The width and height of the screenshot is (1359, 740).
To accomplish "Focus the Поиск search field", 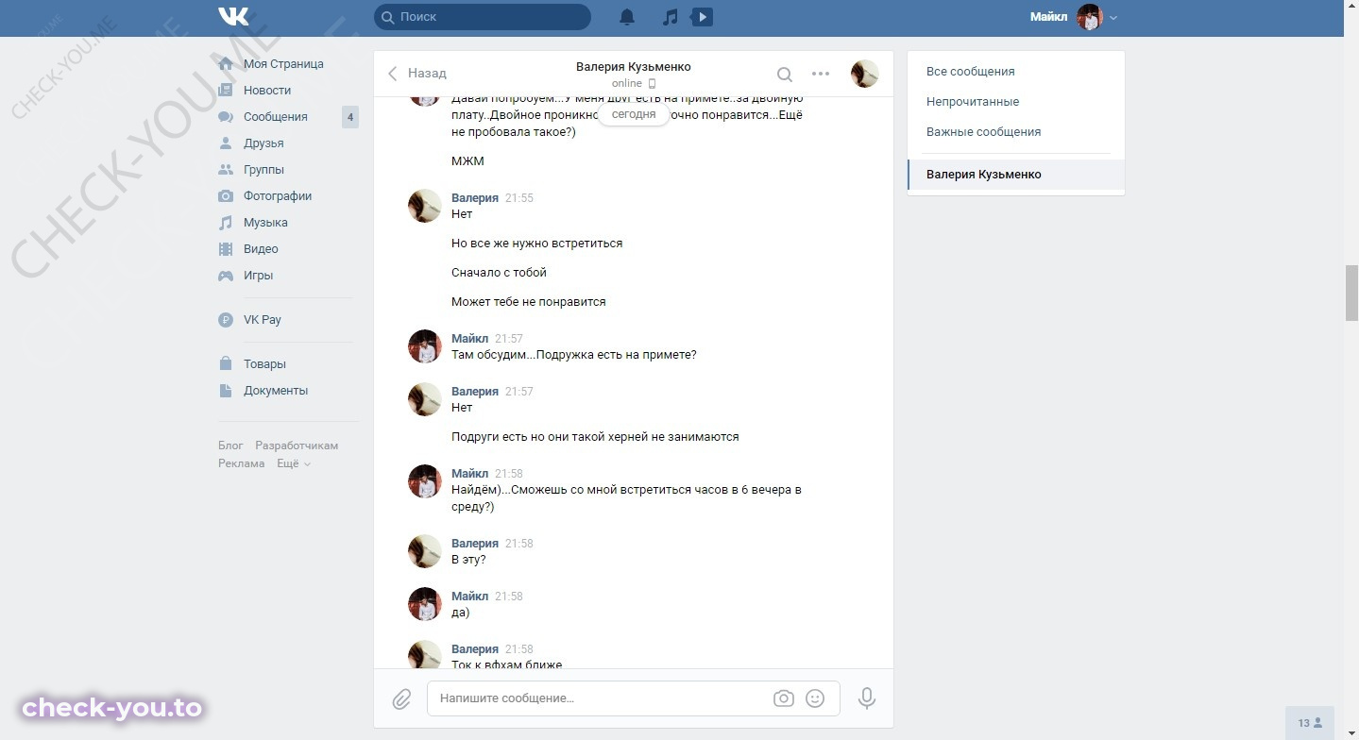I will tap(483, 17).
